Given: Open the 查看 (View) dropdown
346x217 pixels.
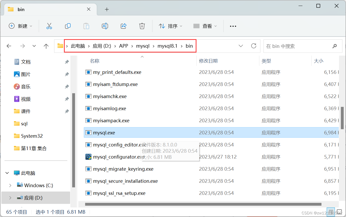Looking at the screenshot, I should [x=205, y=26].
